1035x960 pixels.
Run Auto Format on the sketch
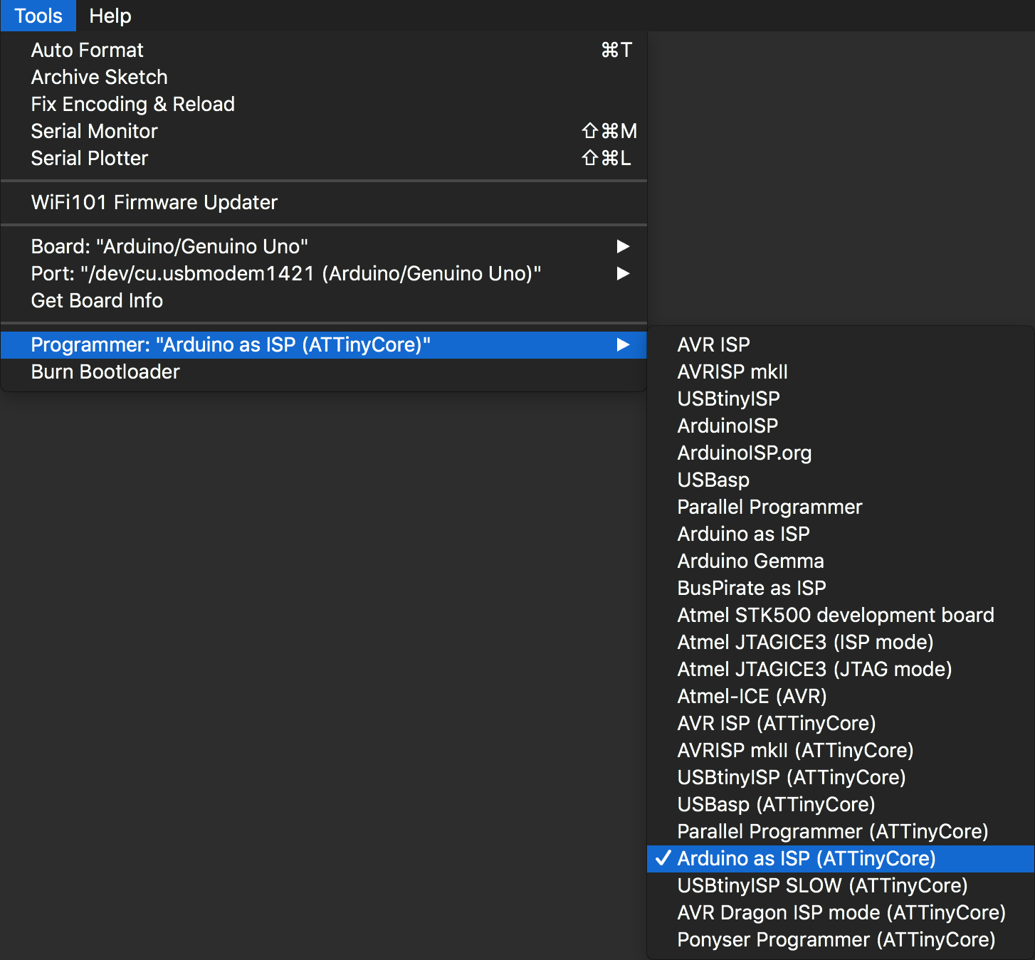coord(88,50)
